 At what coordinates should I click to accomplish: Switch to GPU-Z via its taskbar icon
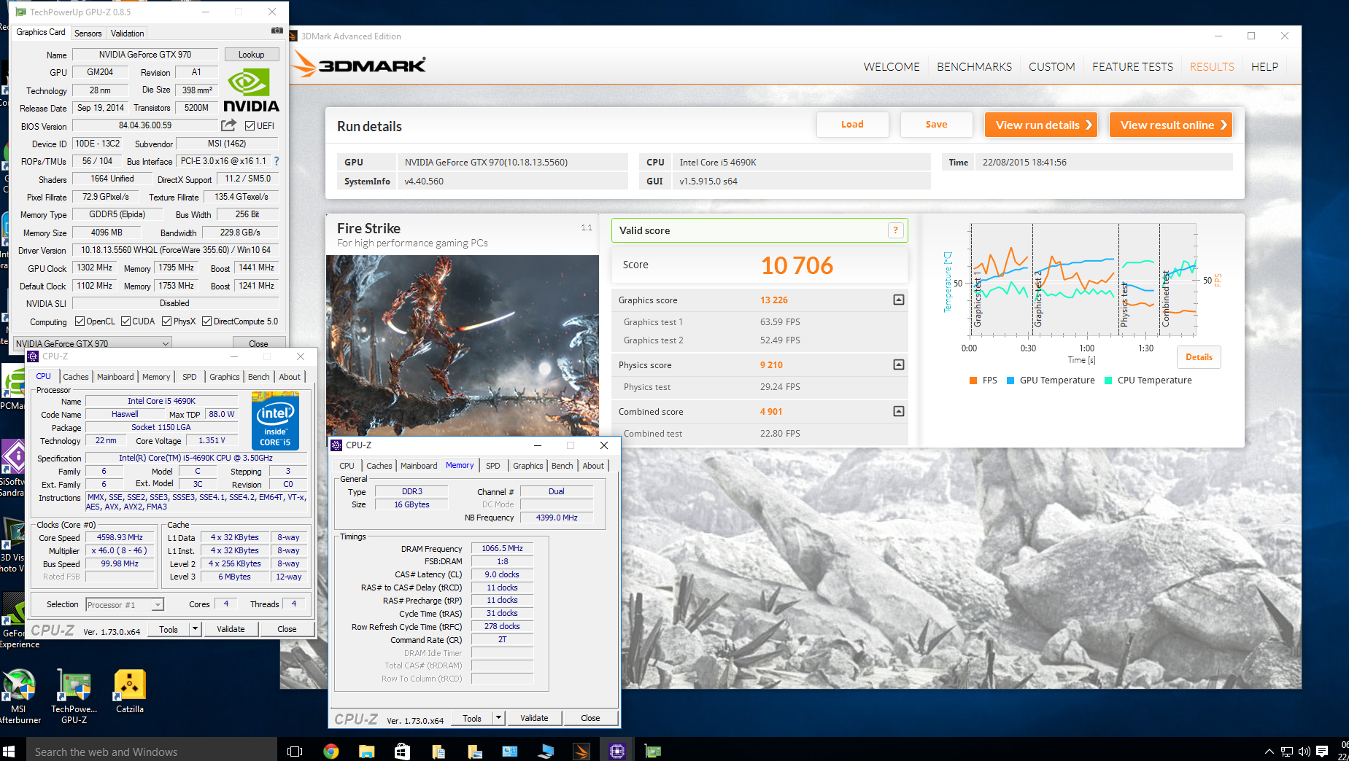pyautogui.click(x=653, y=751)
